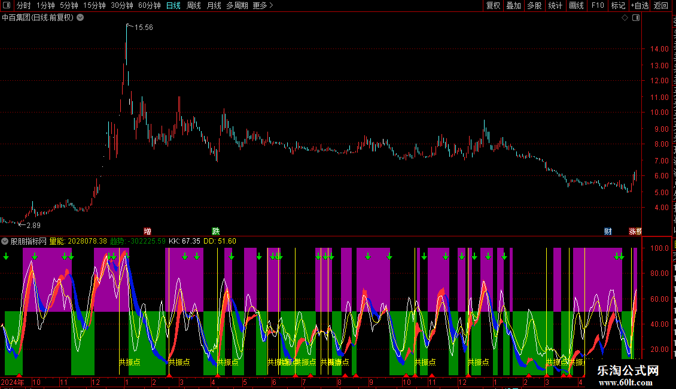Viewport: 676px width, 389px height.
Task: Switch to 月线 monthly chart
Action: click(x=214, y=5)
